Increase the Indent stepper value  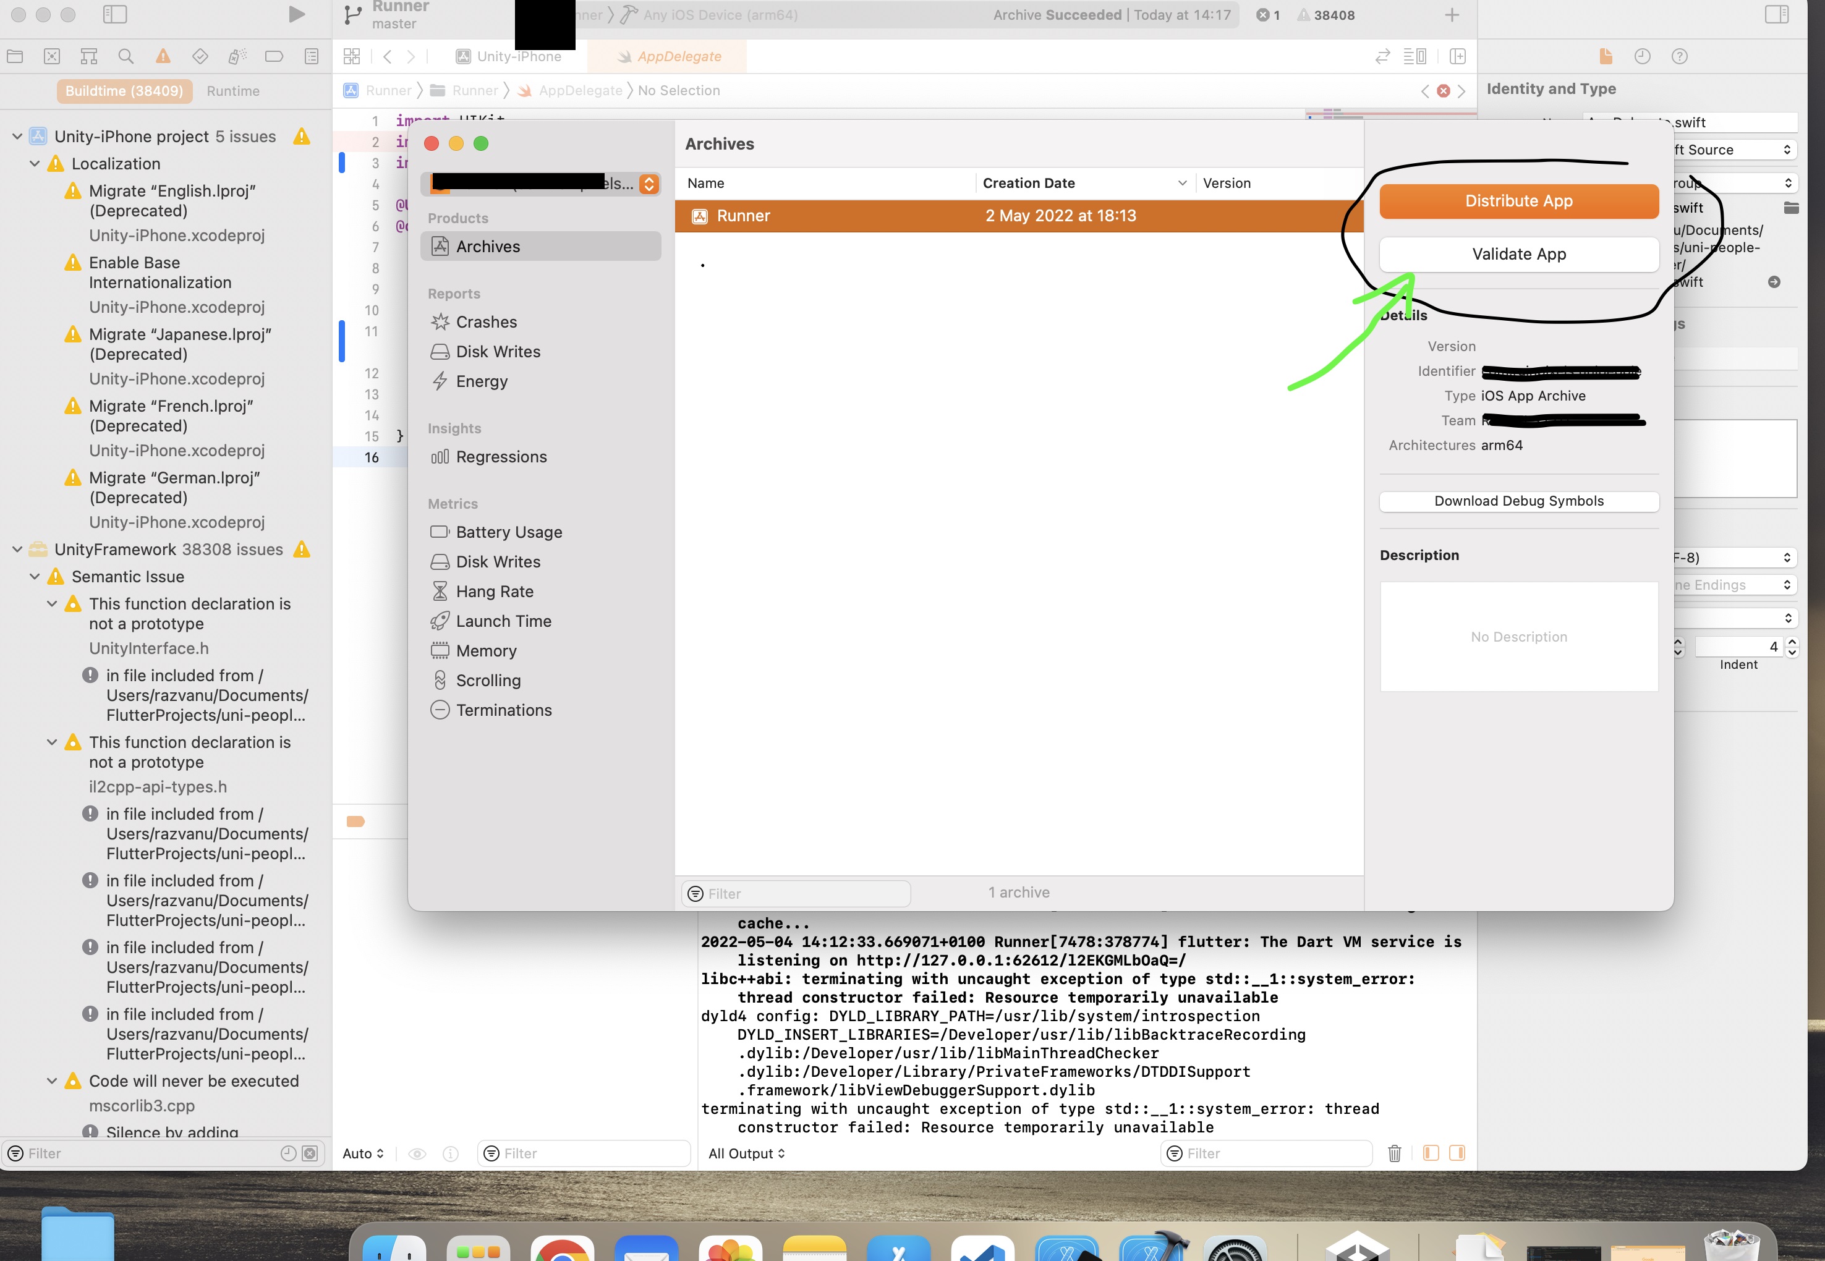click(1792, 642)
